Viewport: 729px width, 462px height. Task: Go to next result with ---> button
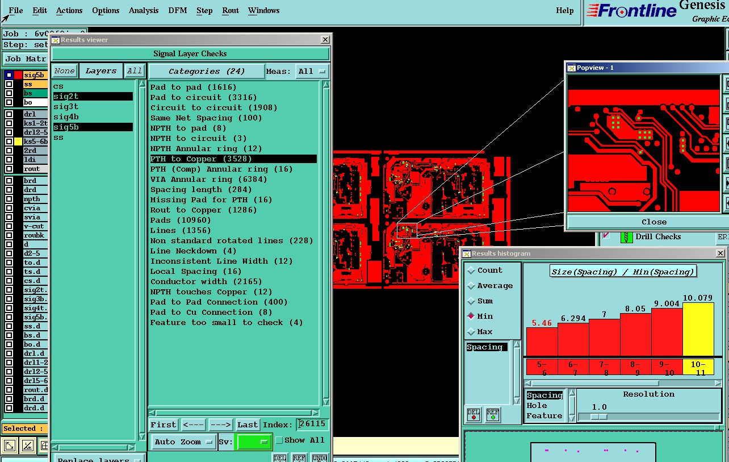[x=220, y=425]
